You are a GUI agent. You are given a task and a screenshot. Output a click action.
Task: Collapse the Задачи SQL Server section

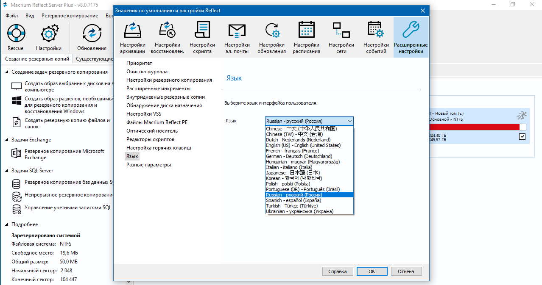point(7,171)
